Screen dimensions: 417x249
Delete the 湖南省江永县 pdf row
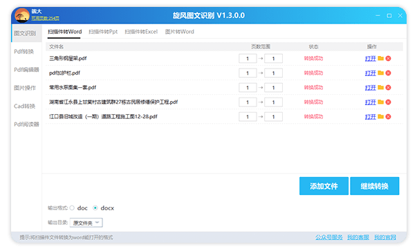pyautogui.click(x=388, y=102)
